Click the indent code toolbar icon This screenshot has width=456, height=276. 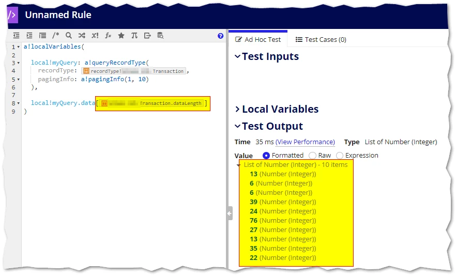tap(29, 36)
